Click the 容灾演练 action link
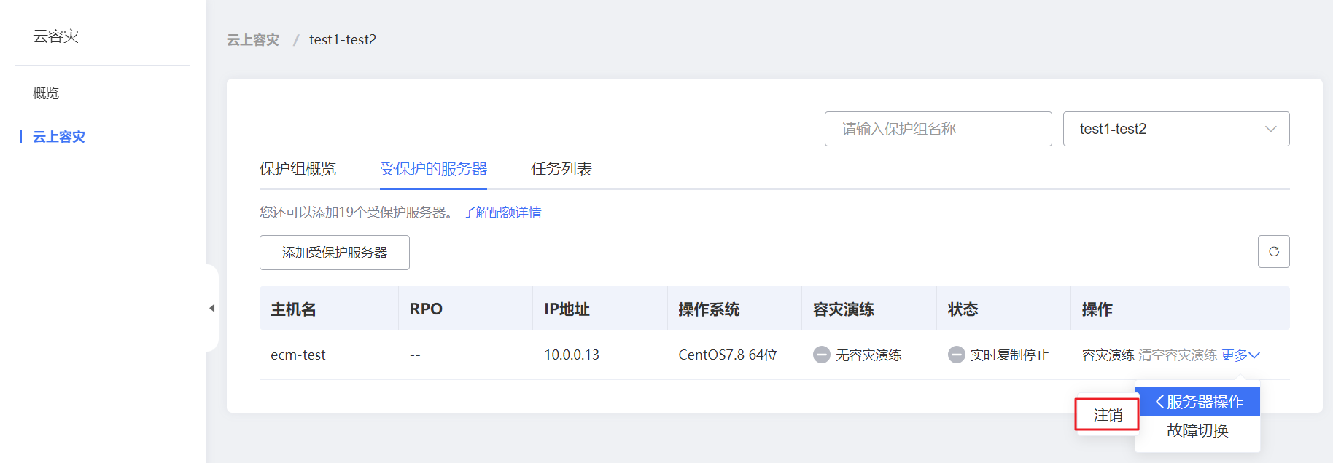Screen dimensions: 1333x463 (1108, 355)
